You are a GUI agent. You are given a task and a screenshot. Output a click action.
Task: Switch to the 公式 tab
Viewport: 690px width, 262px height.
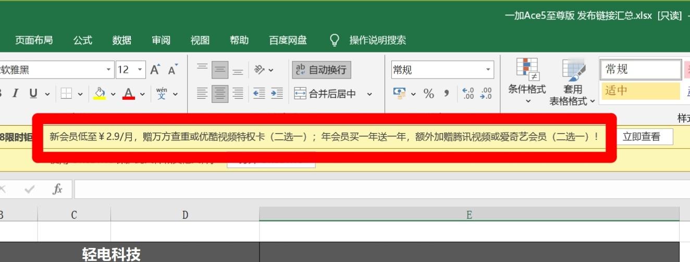click(x=82, y=40)
